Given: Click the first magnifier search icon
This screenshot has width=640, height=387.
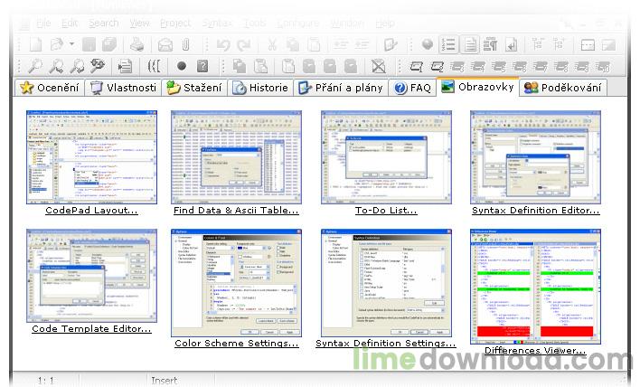Looking at the screenshot, I should coord(34,66).
